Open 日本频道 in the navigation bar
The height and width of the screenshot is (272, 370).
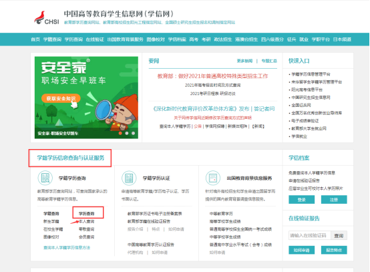pyautogui.click(x=342, y=39)
